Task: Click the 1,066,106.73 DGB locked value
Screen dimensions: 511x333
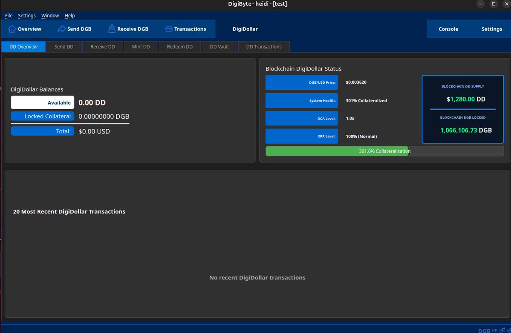Action: pyautogui.click(x=466, y=131)
